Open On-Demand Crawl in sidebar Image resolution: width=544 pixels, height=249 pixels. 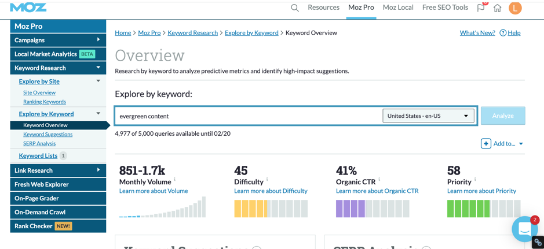coord(58,212)
